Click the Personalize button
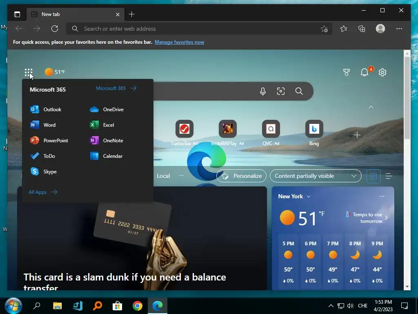This screenshot has width=418, height=314. (242, 176)
